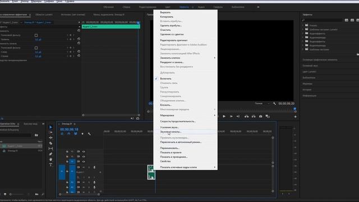The width and height of the screenshot is (359, 202).
Task: Open the button editor plus icon
Action: 296,117
